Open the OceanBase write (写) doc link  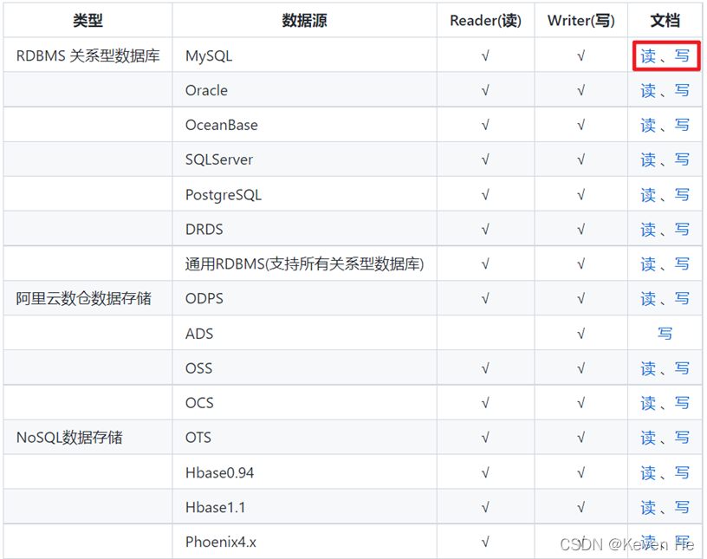pyautogui.click(x=682, y=125)
